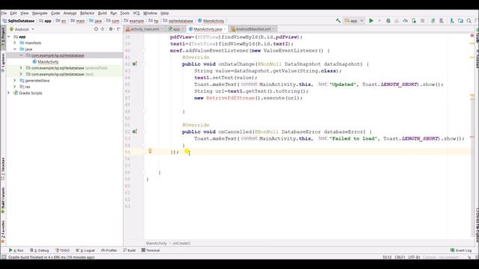Click the override gutter icon beside onDataChange
The height and width of the screenshot is (269, 479).
tap(135, 64)
